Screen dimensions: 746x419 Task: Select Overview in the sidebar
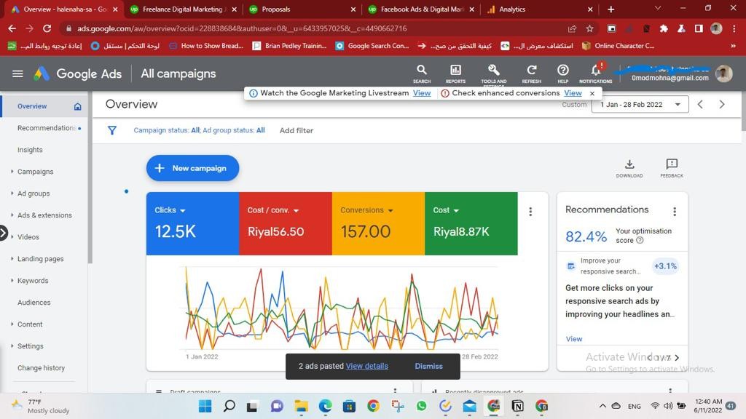32,106
